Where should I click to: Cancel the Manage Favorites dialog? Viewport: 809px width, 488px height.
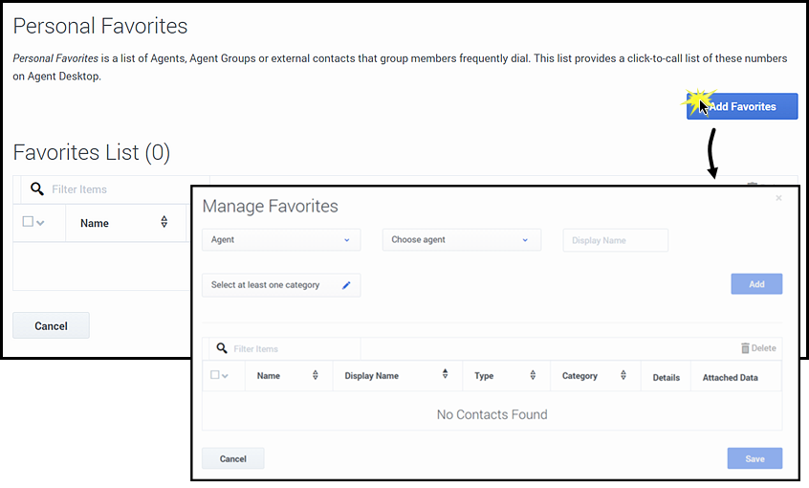point(233,459)
